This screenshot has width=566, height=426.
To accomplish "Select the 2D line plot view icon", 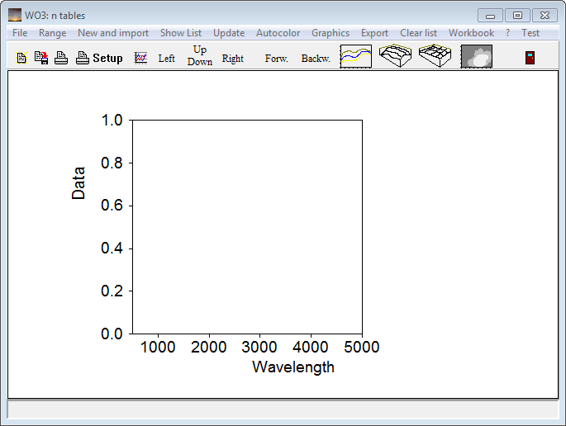I will click(356, 57).
